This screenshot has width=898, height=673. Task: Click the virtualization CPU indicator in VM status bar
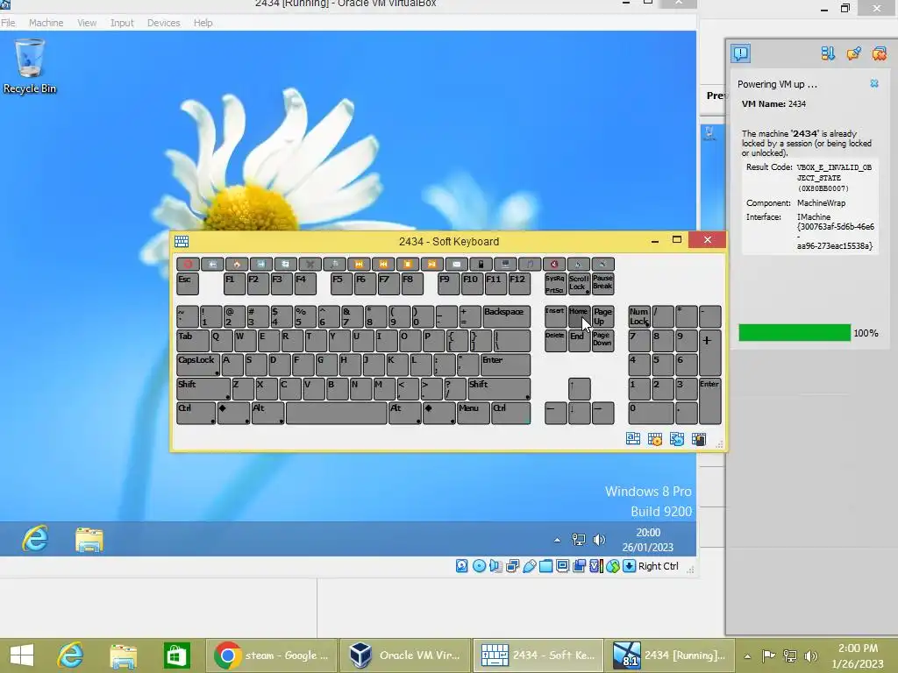tap(595, 566)
